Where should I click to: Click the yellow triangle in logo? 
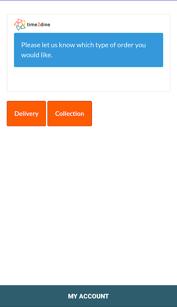(23, 22)
